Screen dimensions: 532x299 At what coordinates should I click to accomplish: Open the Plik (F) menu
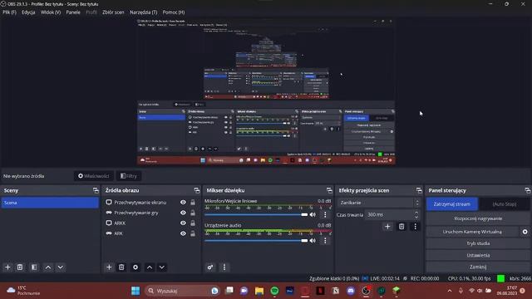coord(9,12)
